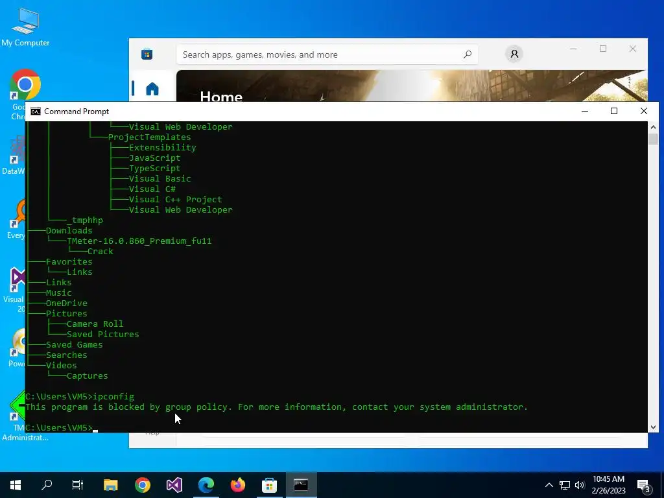Click the _tmphhp line in console
Screen dimensions: 664x498
[x=85, y=220]
